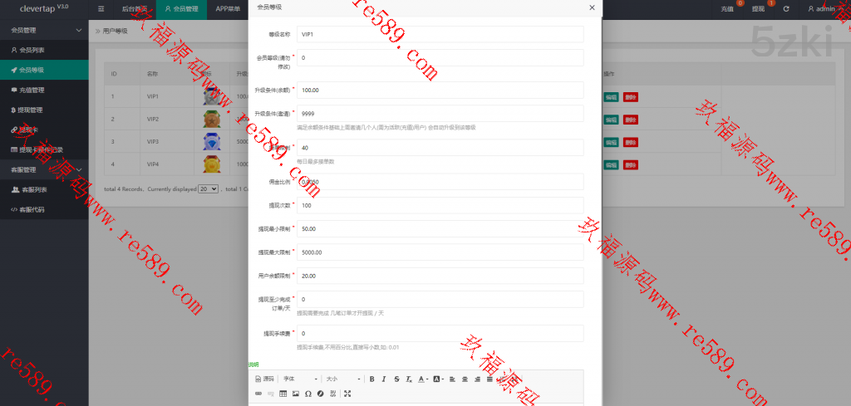Maximize the editor with the fullscreen icon
Image resolution: width=851 pixels, height=406 pixels.
click(x=347, y=394)
